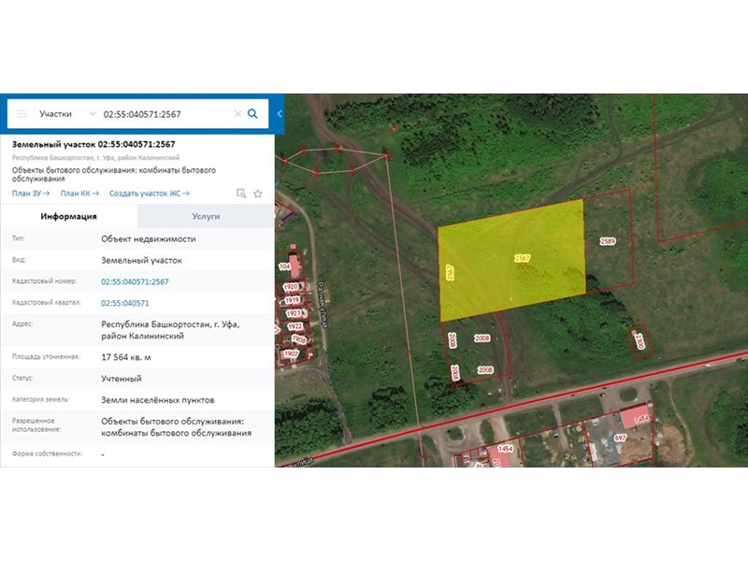Viewport: 748px width, 561px height.
Task: Click the cadastral number search input
Action: (x=164, y=114)
